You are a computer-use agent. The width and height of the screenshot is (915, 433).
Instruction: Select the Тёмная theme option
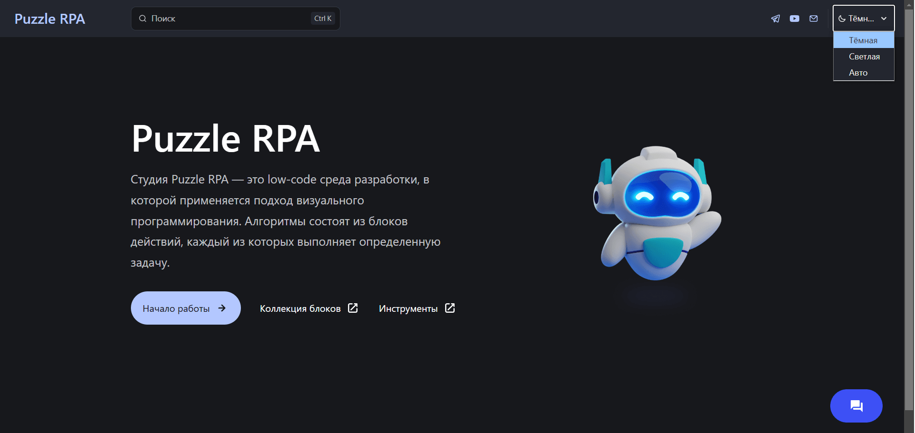(x=863, y=40)
